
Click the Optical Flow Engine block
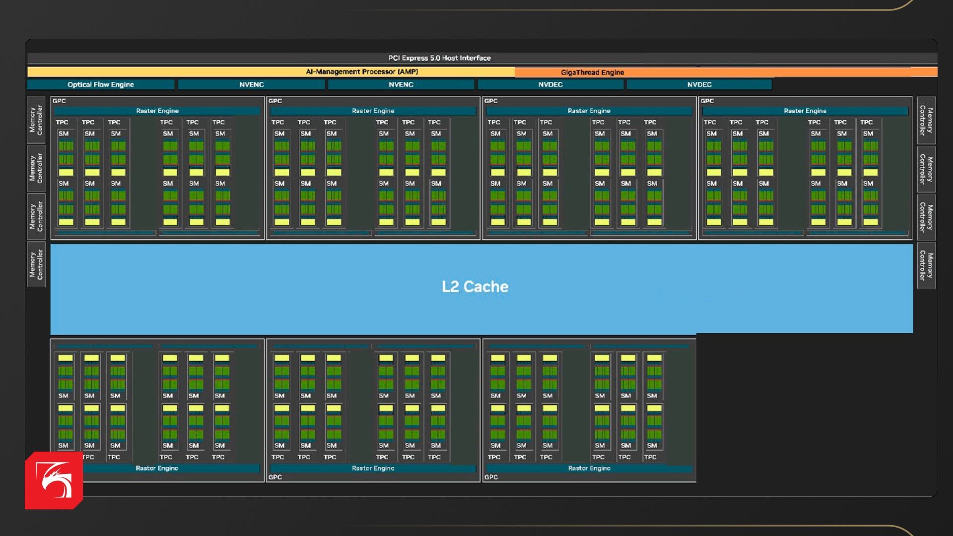click(x=101, y=85)
